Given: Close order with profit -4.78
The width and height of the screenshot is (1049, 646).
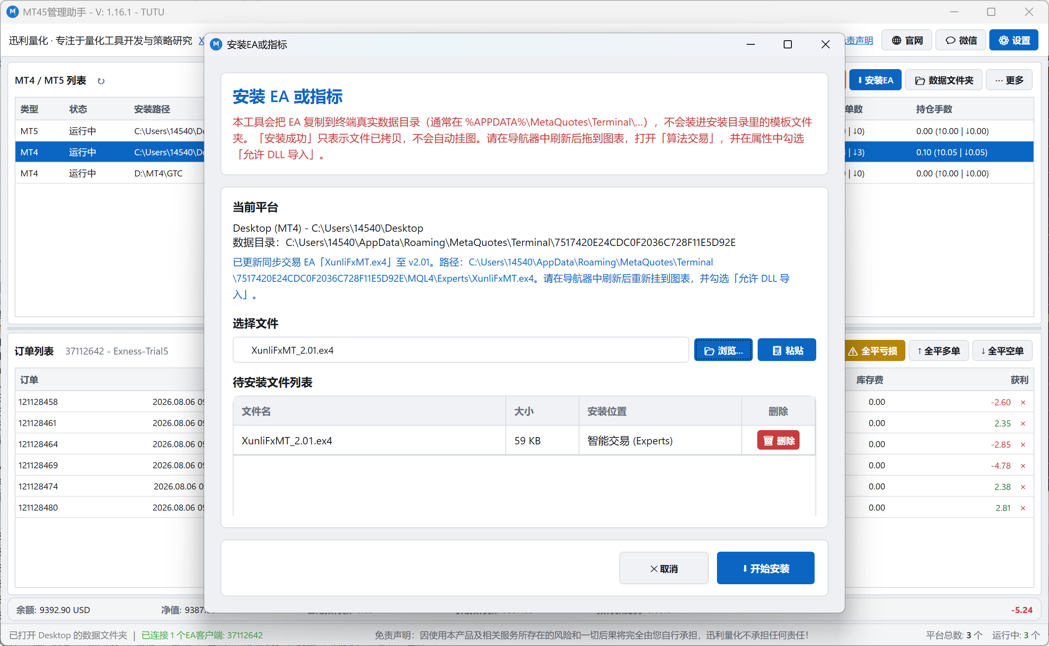Looking at the screenshot, I should (x=1023, y=466).
